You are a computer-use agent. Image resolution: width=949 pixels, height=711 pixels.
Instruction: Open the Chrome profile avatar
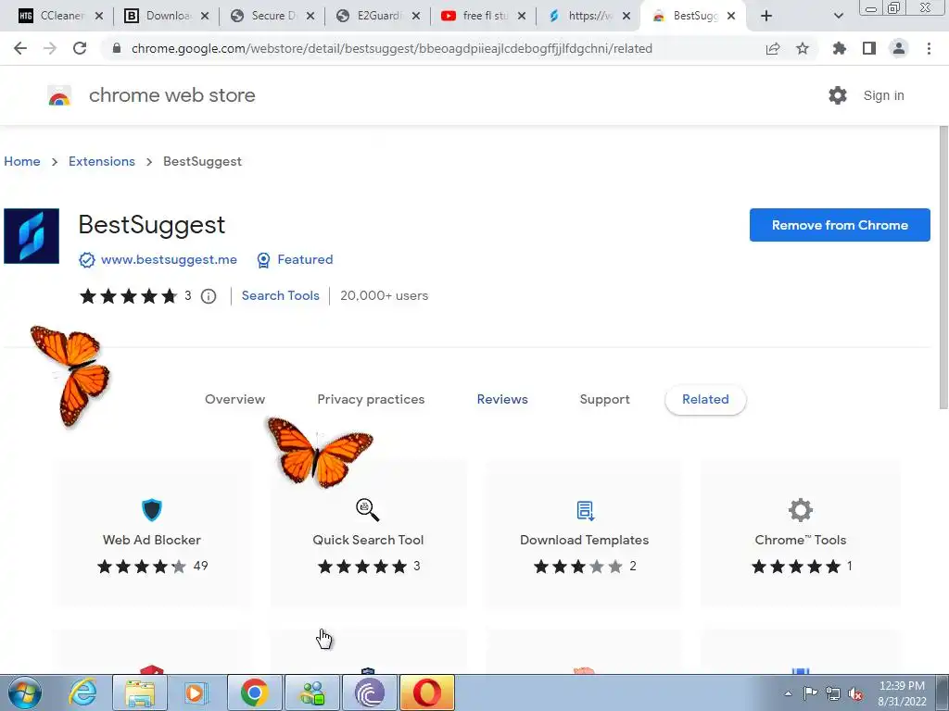point(899,48)
